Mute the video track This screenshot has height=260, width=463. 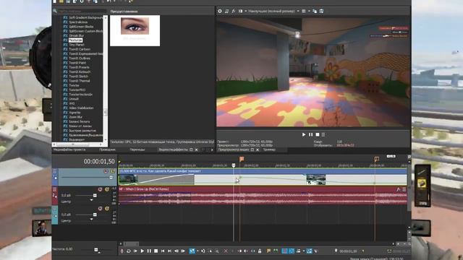coord(106,171)
